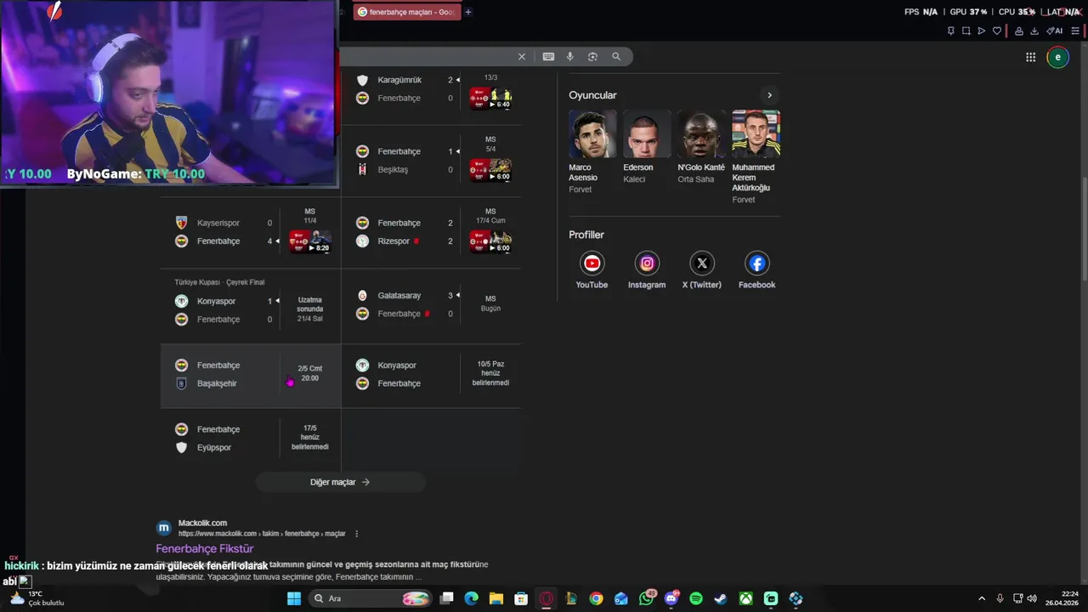Play Kayserispor vs Fenerbahçe 8:20 highlights
The height and width of the screenshot is (612, 1088).
coord(309,241)
